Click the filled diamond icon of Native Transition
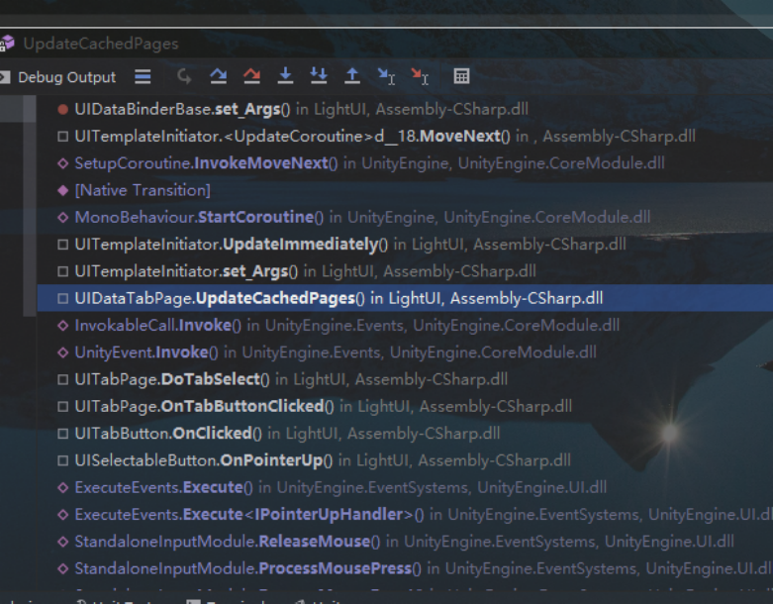 (62, 190)
